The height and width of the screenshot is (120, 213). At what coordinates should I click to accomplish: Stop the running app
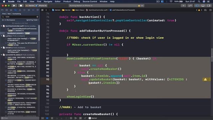(21, 6)
